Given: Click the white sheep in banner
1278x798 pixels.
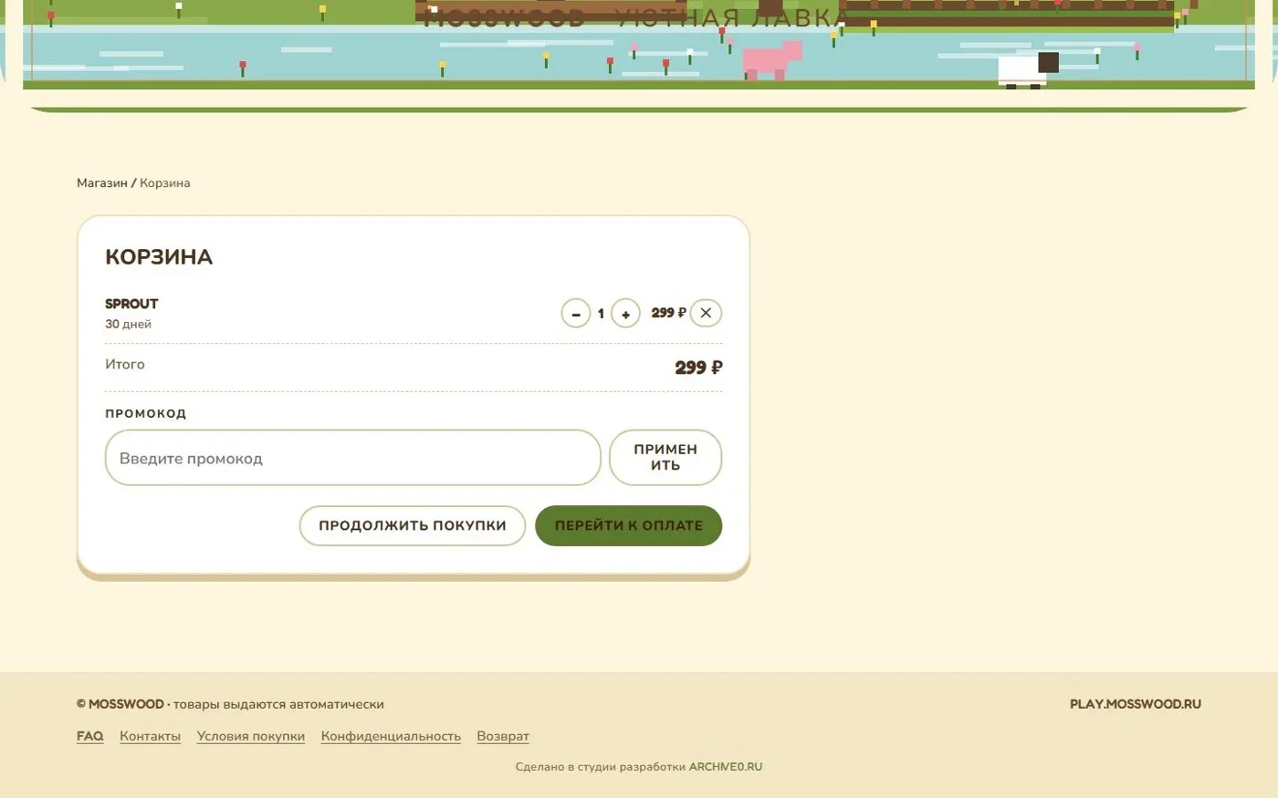Looking at the screenshot, I should (x=1028, y=70).
